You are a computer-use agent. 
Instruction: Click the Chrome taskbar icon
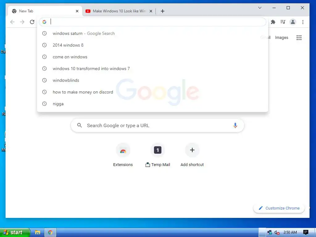point(50,232)
